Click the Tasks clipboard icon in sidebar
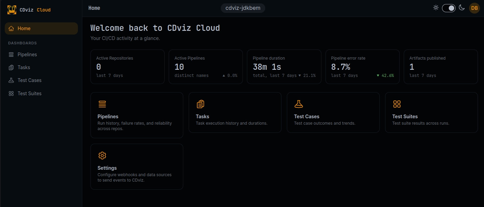Screen dimensions: 484x207 [11, 67]
